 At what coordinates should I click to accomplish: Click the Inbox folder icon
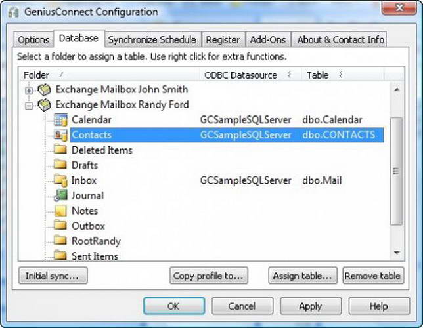tap(60, 180)
